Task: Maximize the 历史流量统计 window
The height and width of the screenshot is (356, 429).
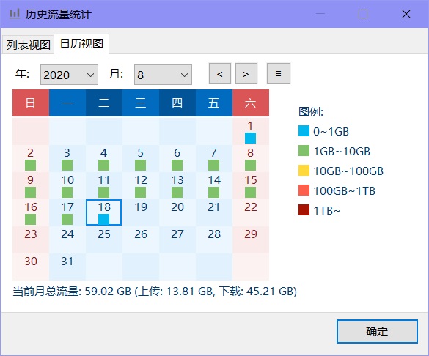Action: point(363,14)
